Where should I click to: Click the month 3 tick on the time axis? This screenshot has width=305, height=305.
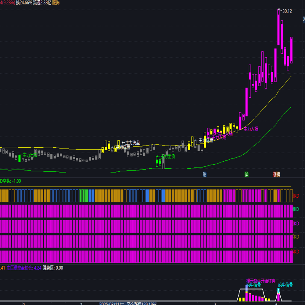pyautogui.click(x=81, y=304)
